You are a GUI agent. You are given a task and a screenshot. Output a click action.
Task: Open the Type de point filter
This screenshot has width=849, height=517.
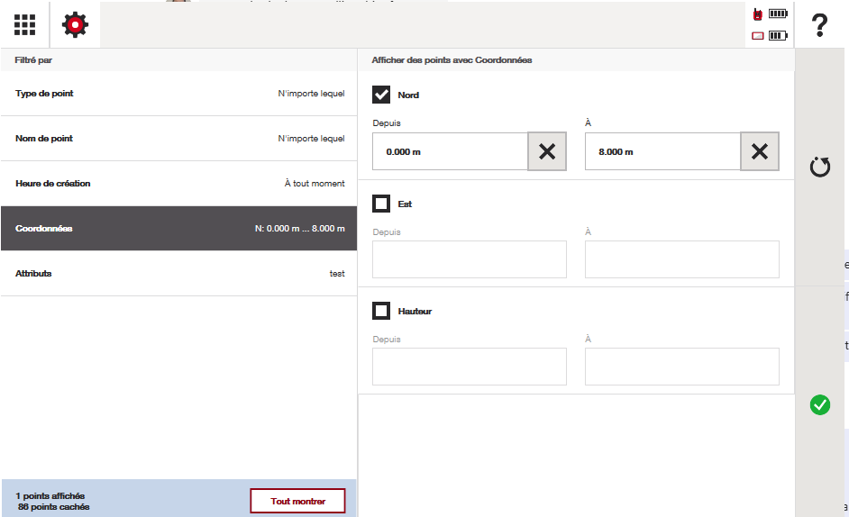point(178,94)
